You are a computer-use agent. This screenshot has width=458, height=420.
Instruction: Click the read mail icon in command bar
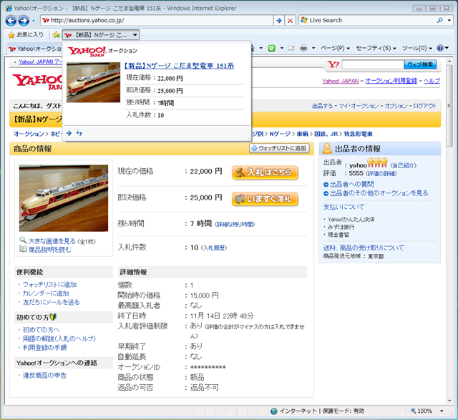[291, 48]
